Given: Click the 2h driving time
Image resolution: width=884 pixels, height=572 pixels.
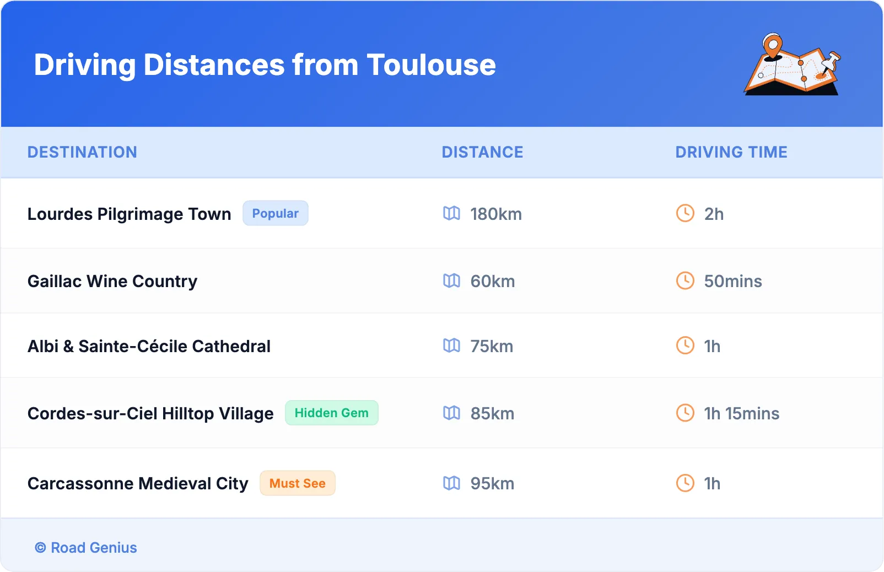Looking at the screenshot, I should point(714,214).
